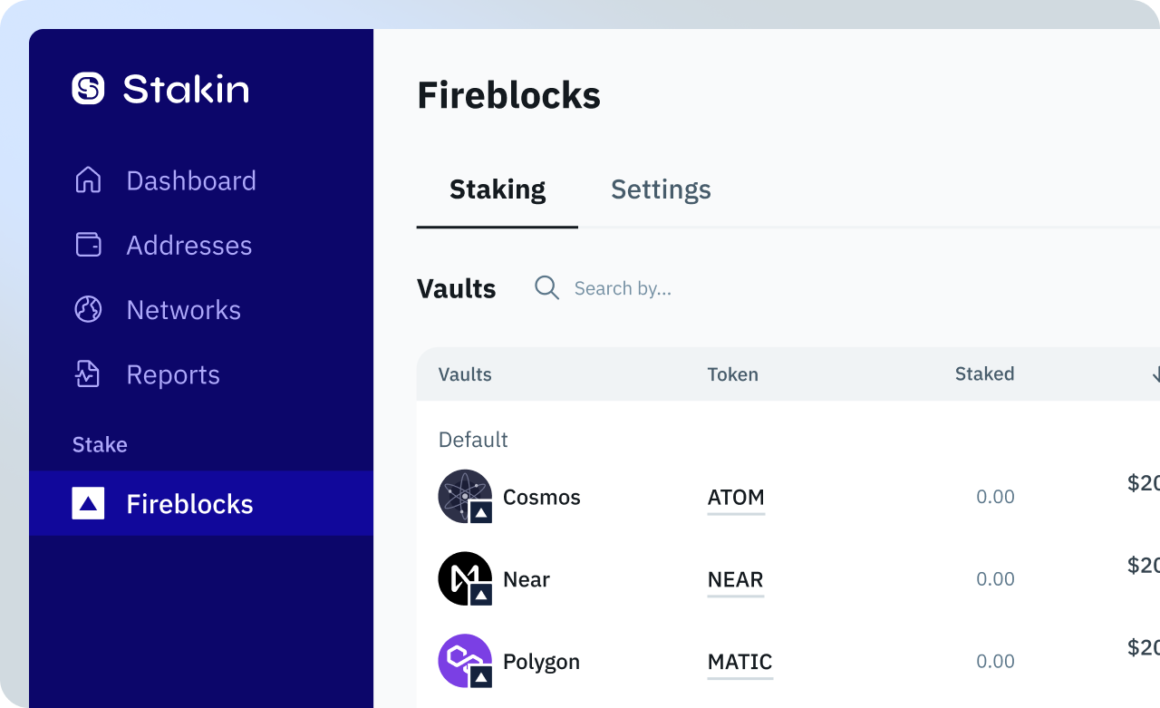Select the Polygon vault name
The height and width of the screenshot is (708, 1160).
[541, 662]
